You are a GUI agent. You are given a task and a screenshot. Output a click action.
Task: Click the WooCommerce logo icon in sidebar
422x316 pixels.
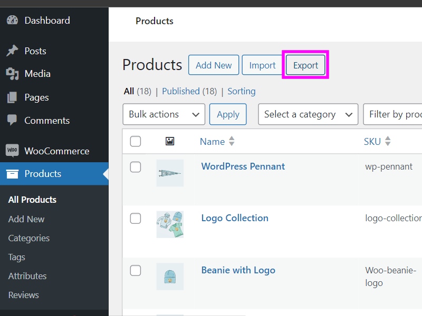pos(13,151)
